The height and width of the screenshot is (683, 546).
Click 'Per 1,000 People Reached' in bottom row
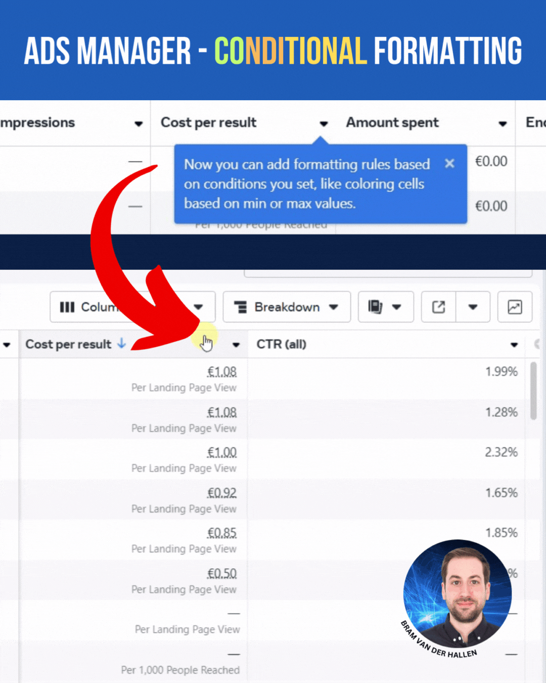click(x=180, y=670)
